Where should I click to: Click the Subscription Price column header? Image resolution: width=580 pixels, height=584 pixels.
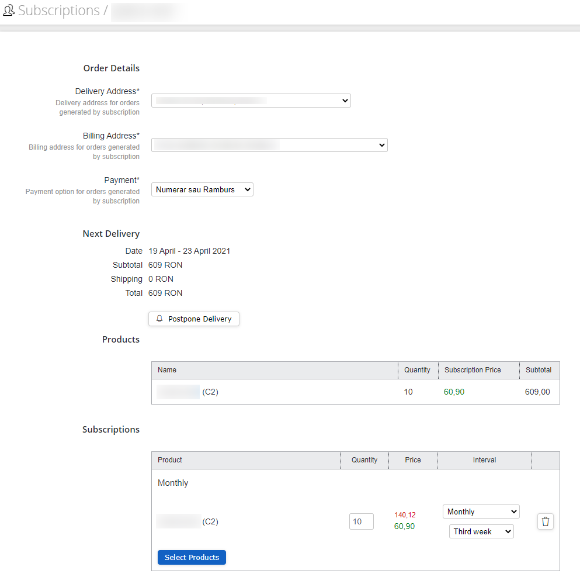coord(473,370)
